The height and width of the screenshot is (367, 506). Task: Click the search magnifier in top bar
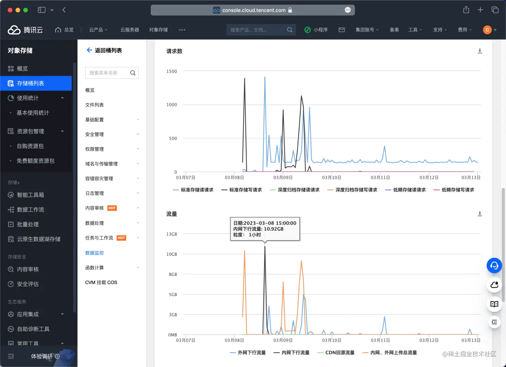coord(289,30)
